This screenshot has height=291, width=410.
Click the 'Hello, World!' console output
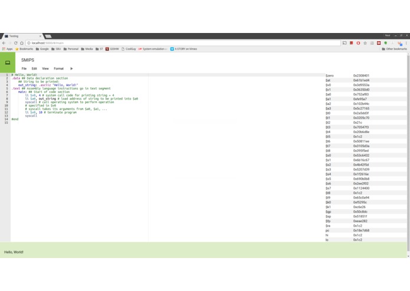coord(14,252)
